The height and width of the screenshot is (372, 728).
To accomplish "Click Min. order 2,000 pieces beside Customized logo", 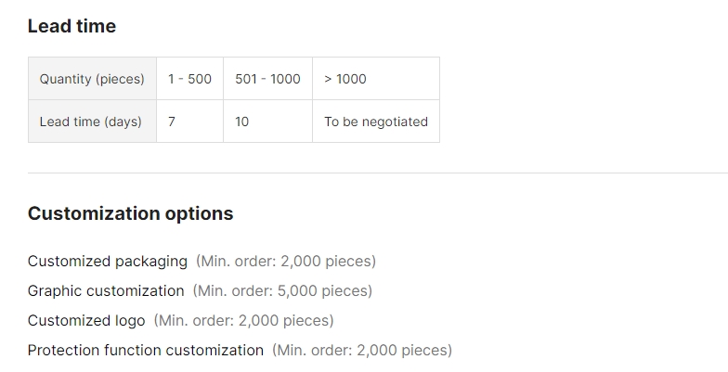I will (x=243, y=321).
